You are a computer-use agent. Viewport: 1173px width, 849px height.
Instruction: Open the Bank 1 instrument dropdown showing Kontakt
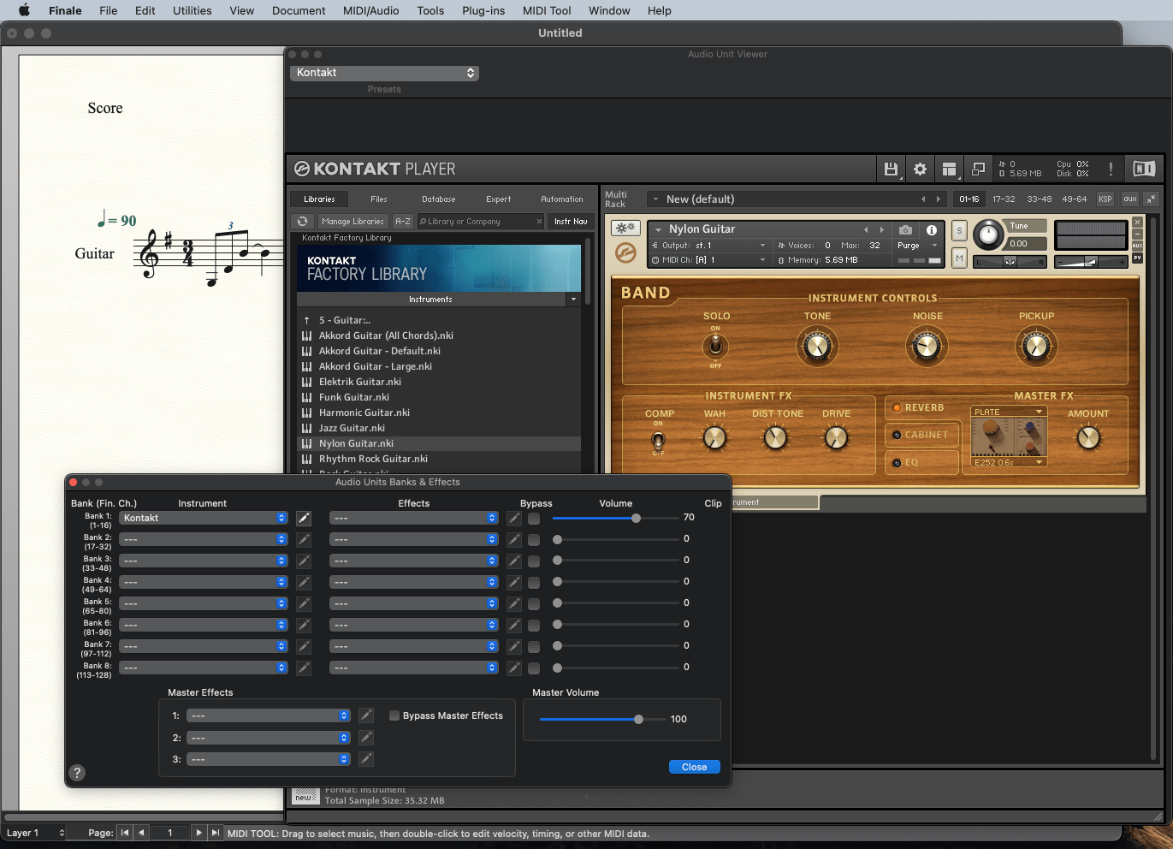point(204,518)
